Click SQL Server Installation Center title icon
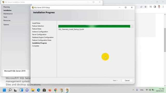The height and width of the screenshot is (93, 166). click(3, 2)
